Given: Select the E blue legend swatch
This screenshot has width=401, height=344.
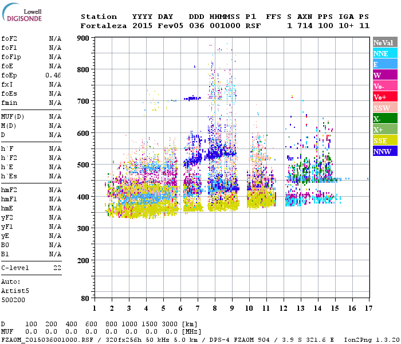Looking at the screenshot, I should [385, 64].
